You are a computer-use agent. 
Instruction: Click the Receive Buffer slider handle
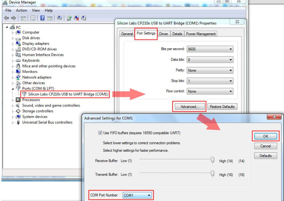coord(212,160)
